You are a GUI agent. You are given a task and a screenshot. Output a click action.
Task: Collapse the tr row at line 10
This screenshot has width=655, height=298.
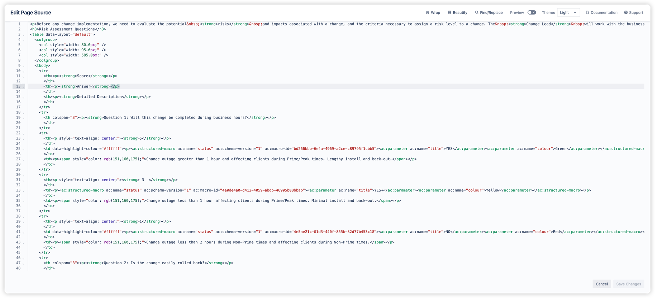pyautogui.click(x=24, y=71)
